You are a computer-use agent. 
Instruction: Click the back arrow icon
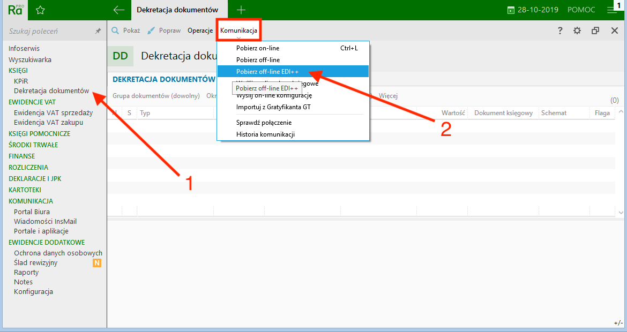coord(119,10)
